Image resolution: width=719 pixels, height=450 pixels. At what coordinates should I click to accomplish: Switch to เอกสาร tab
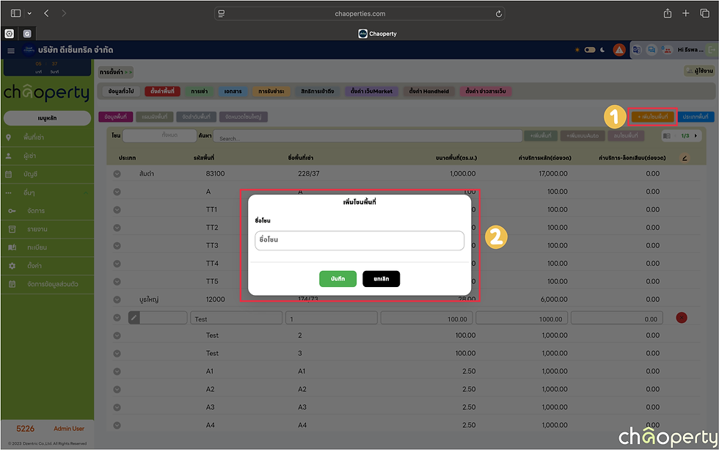233,91
